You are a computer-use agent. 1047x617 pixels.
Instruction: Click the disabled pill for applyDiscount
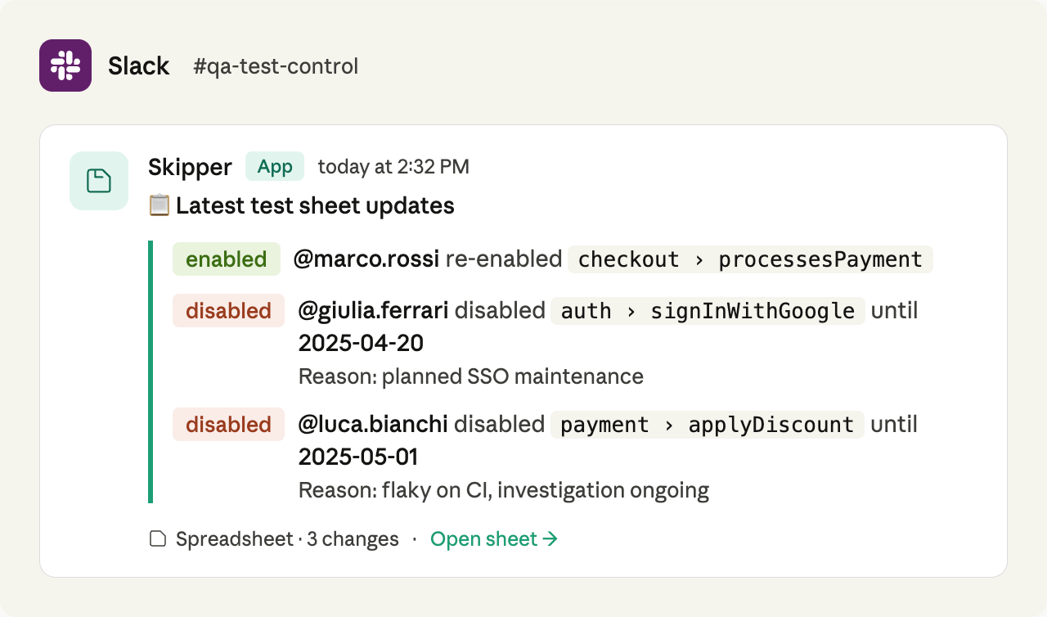click(x=228, y=424)
